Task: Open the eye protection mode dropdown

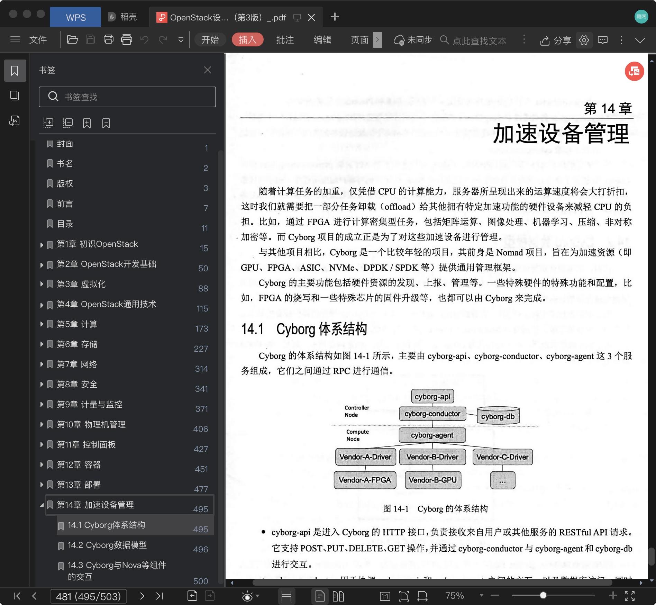Action: click(257, 596)
